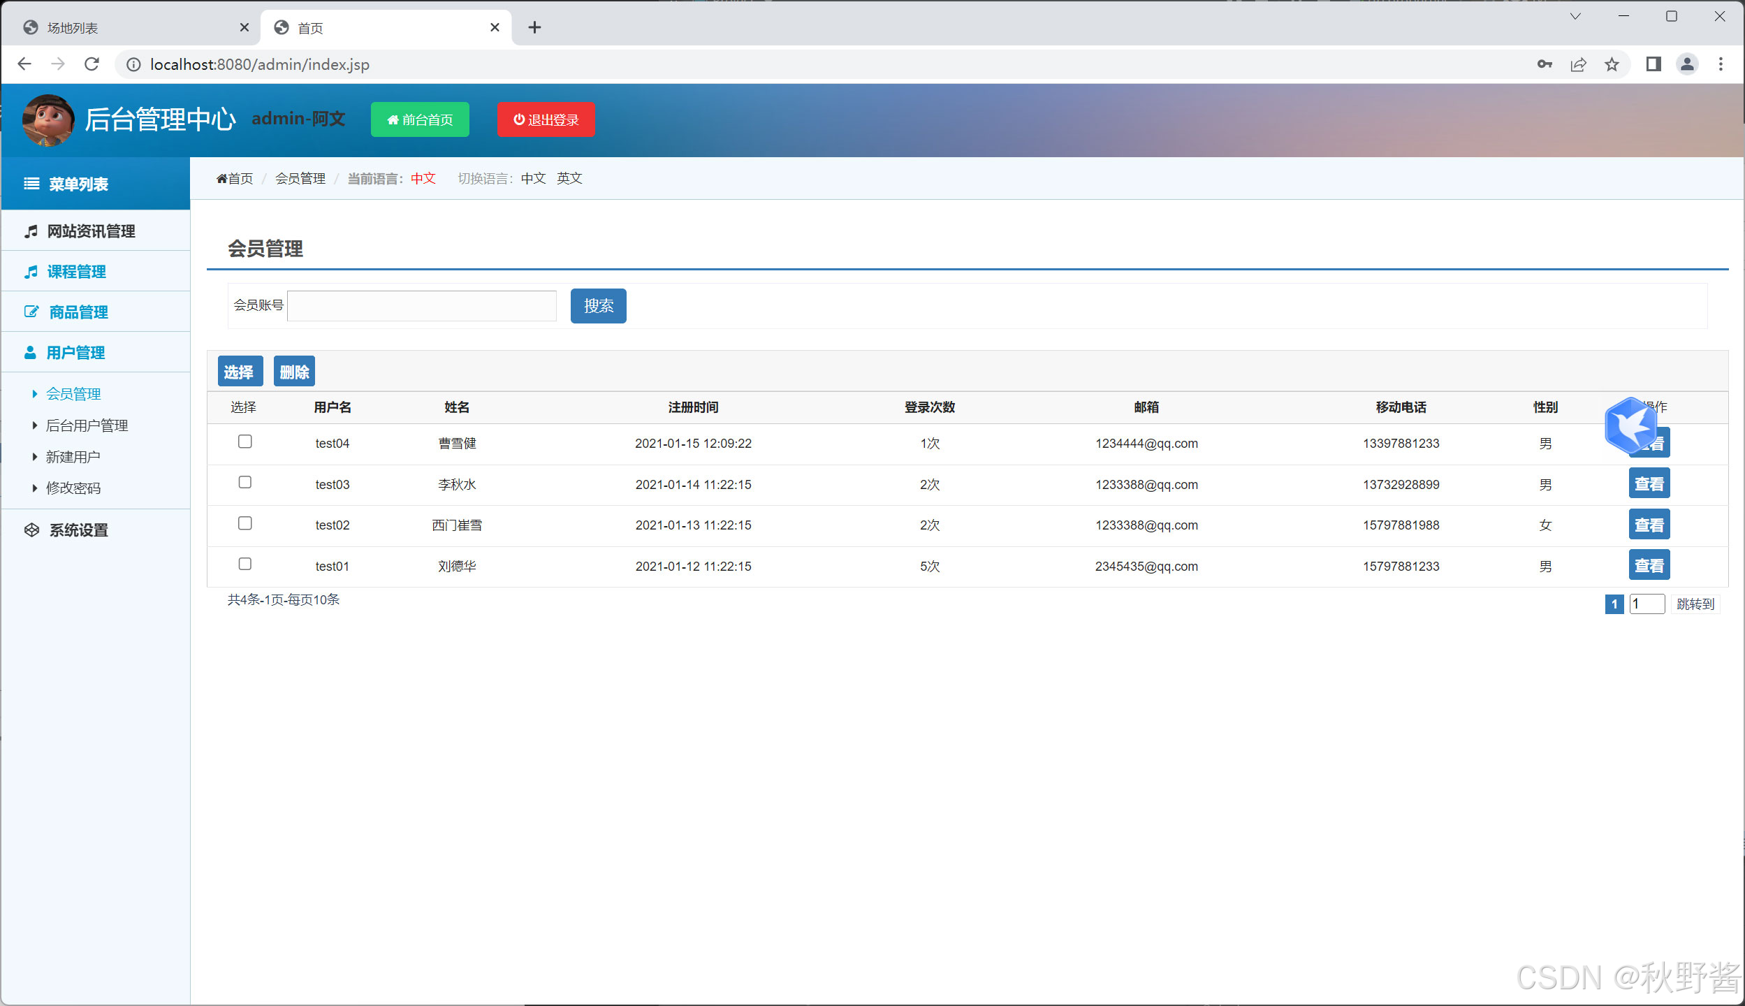1745x1006 pixels.
Task: Switch language to 英文 link
Action: point(569,178)
